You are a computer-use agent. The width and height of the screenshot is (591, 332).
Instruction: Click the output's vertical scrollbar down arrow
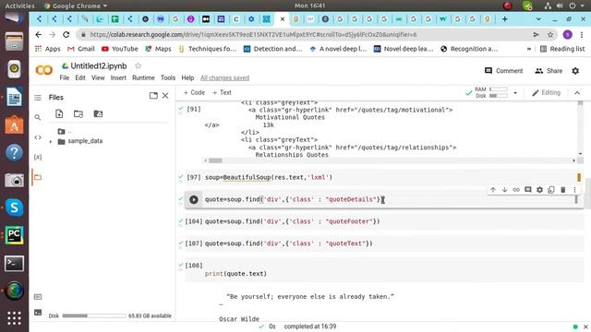click(x=581, y=154)
